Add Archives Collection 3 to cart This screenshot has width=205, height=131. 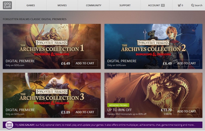(85, 112)
